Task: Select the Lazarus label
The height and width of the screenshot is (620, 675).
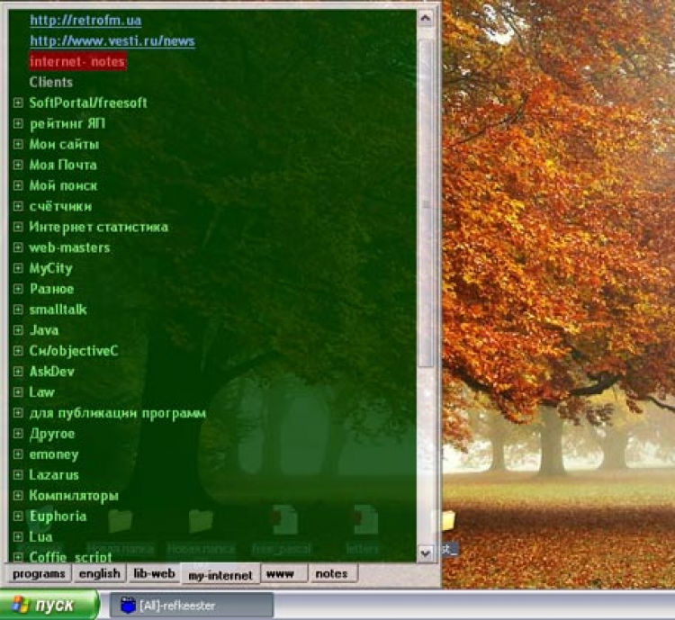Action: (x=54, y=475)
